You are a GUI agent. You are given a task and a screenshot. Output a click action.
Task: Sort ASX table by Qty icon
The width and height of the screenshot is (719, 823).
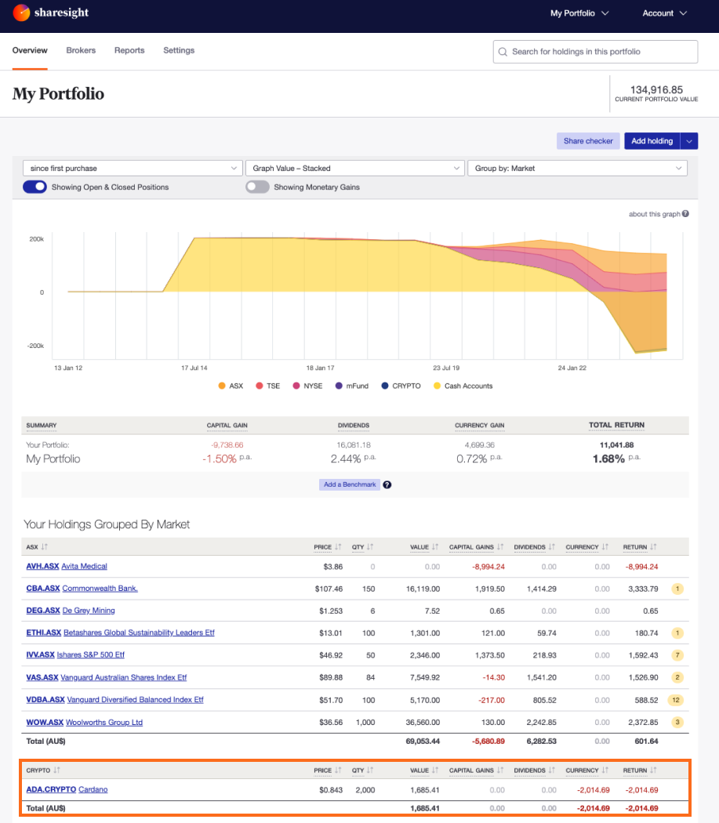pyautogui.click(x=370, y=547)
